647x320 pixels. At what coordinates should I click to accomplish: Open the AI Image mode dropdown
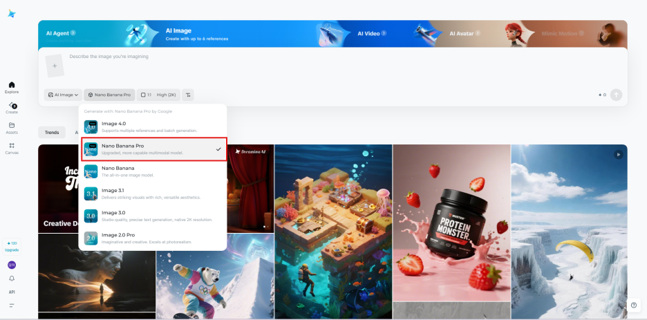pos(63,95)
